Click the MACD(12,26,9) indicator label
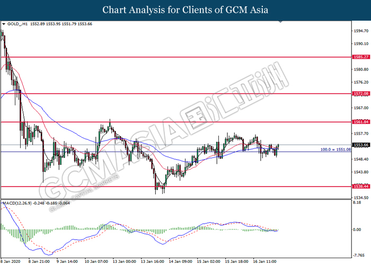This screenshot has height=265, width=371. pos(17,203)
